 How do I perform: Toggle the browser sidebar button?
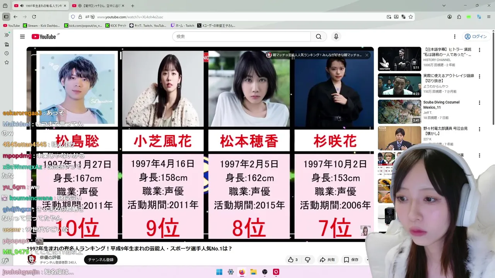tap(6, 17)
